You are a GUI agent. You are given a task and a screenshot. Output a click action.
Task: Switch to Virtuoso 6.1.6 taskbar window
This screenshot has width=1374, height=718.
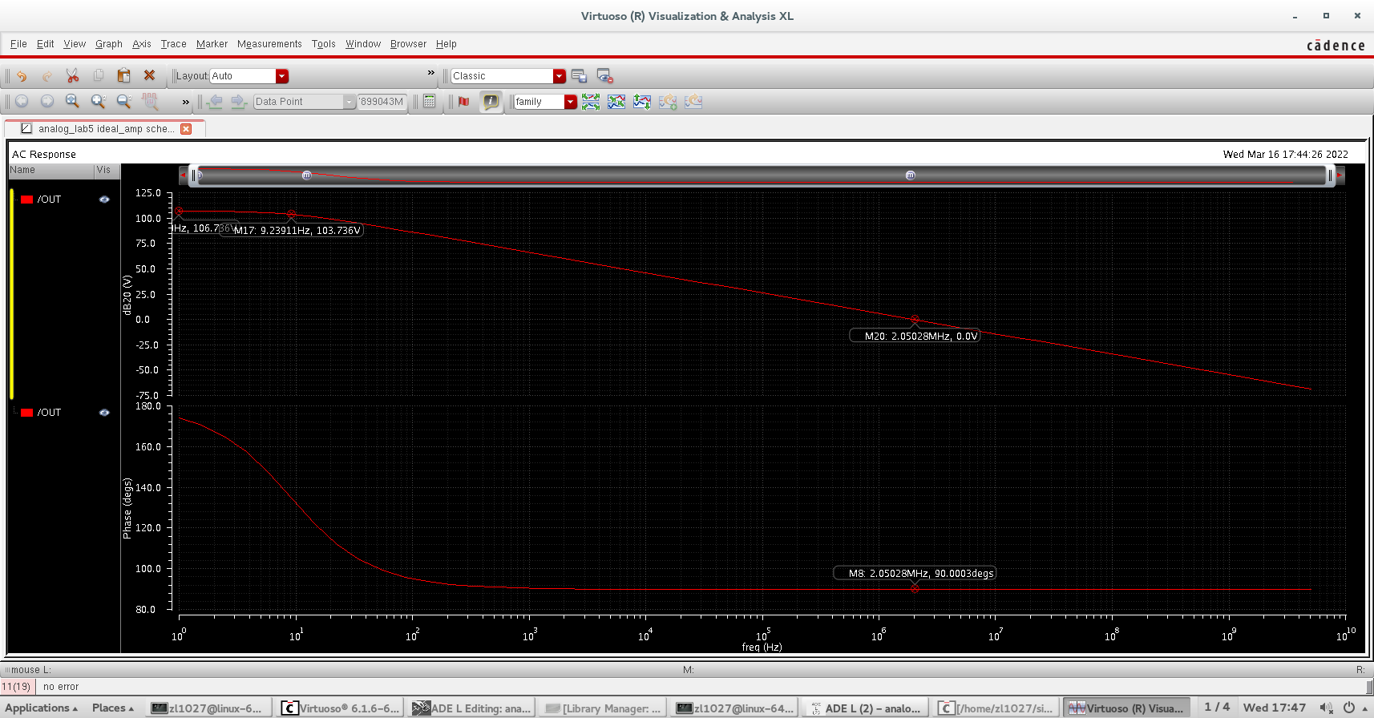[340, 708]
